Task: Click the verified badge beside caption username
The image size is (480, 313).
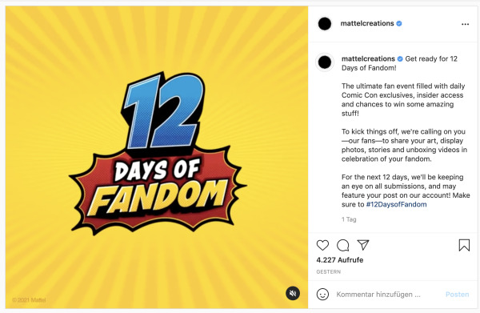Action: (x=400, y=58)
